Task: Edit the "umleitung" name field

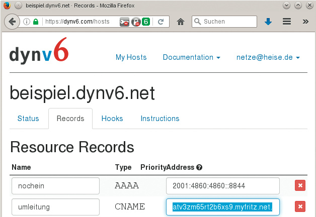Action: click(x=55, y=207)
